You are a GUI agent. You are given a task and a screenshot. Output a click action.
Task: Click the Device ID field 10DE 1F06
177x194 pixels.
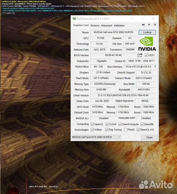pos(141,61)
